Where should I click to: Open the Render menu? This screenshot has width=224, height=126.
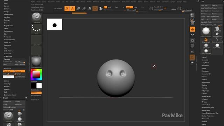click(134, 2)
